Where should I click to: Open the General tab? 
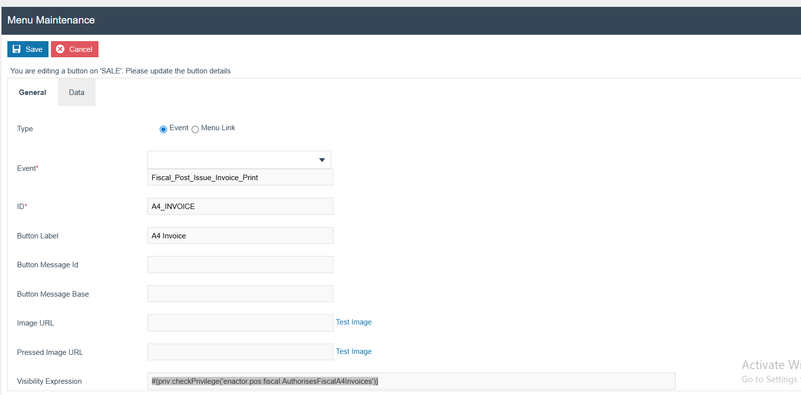(32, 93)
